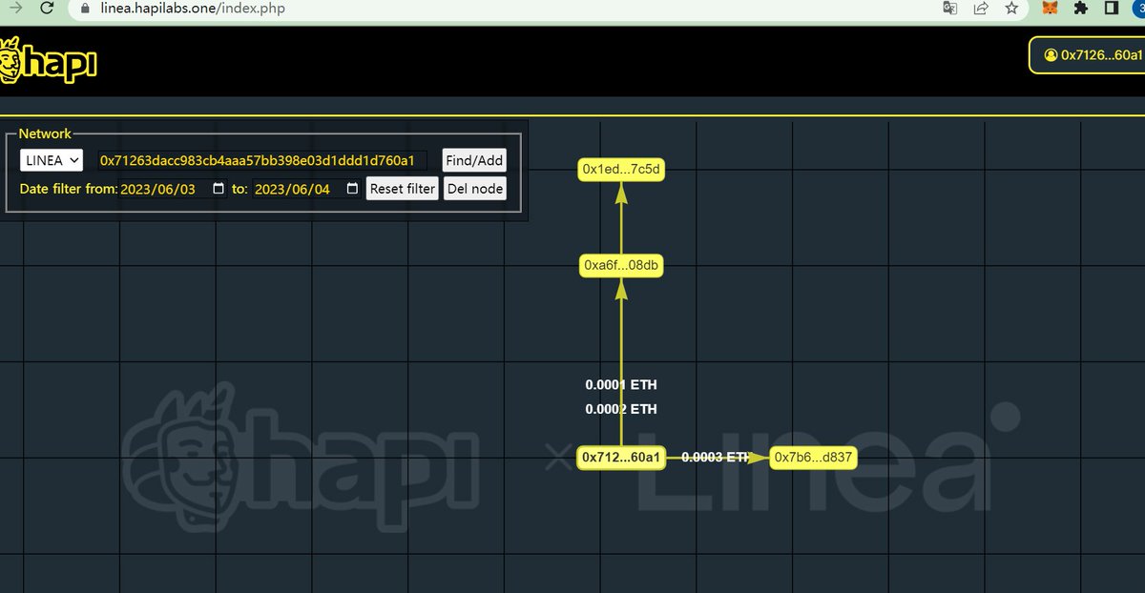Click the 0.0003 ETH edge label

point(717,457)
